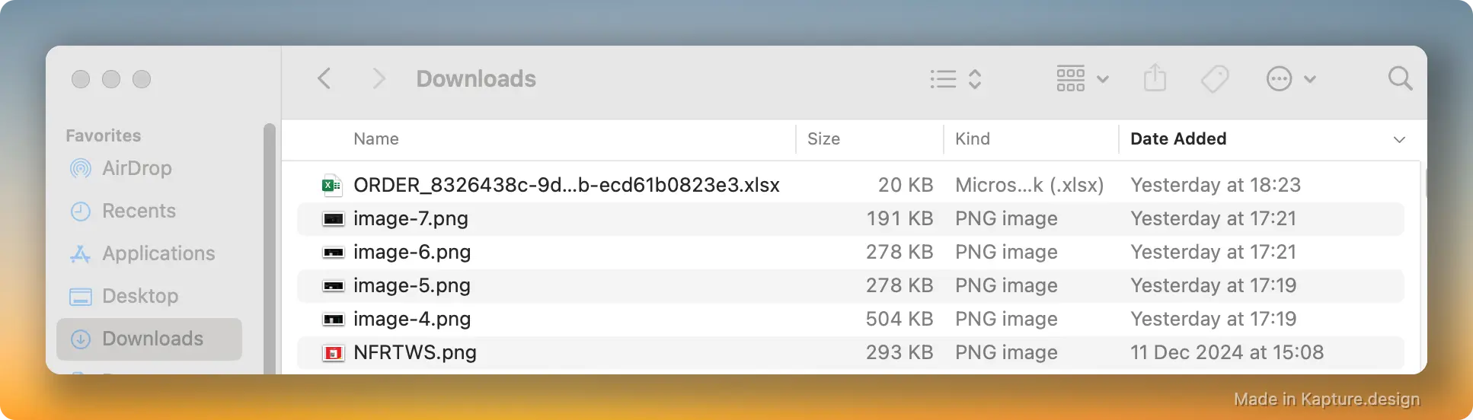The height and width of the screenshot is (420, 1473).
Task: Go back with the left chevron button
Action: click(324, 78)
